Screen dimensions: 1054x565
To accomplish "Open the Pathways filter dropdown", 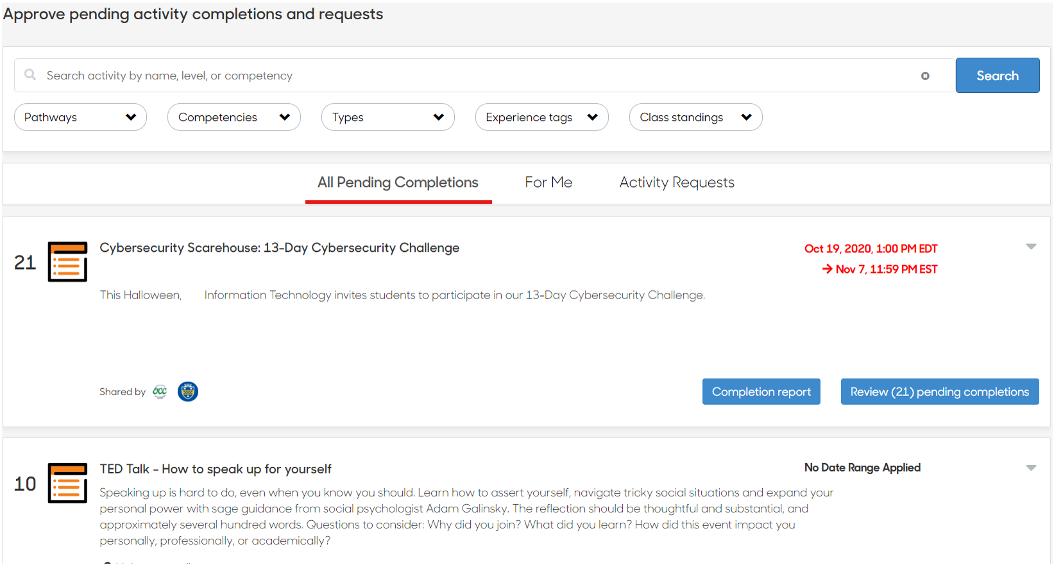I will (x=80, y=117).
